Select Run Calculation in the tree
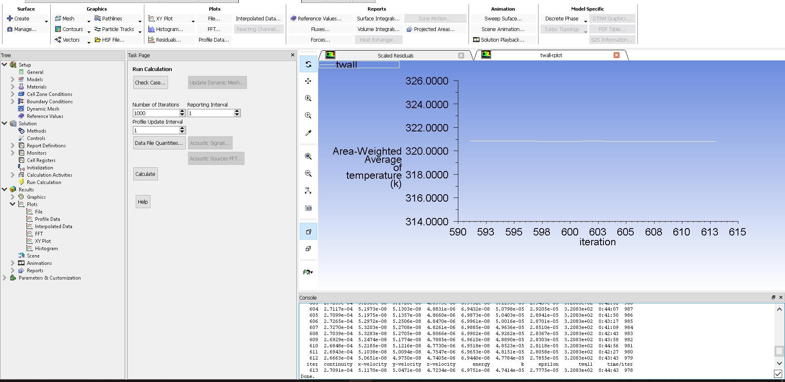785x382 pixels. [x=44, y=182]
